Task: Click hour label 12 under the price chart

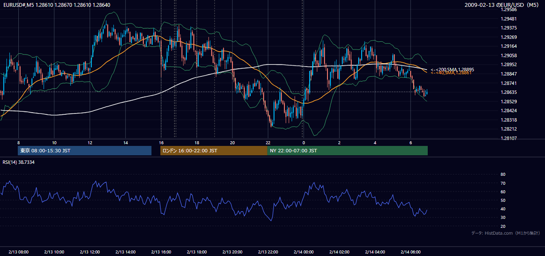Action: 90,143
